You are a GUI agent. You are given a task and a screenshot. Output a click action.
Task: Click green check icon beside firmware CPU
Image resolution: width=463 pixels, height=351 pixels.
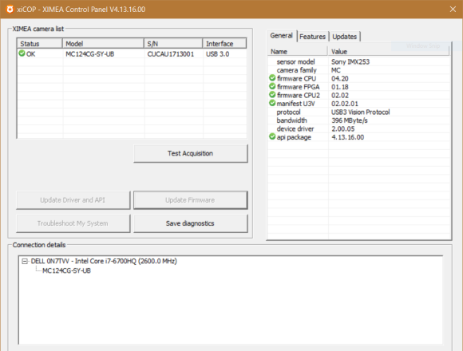coord(272,78)
